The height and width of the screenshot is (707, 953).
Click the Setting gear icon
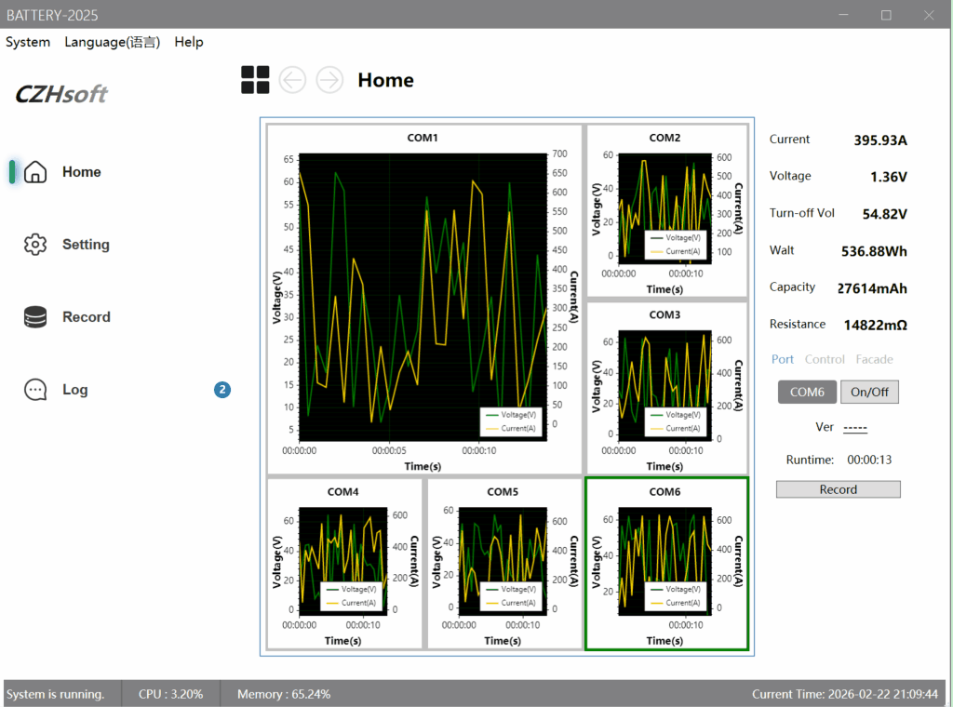coord(35,244)
